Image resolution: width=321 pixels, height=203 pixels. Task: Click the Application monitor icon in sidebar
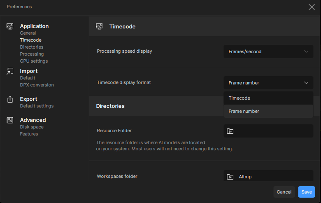click(10, 26)
